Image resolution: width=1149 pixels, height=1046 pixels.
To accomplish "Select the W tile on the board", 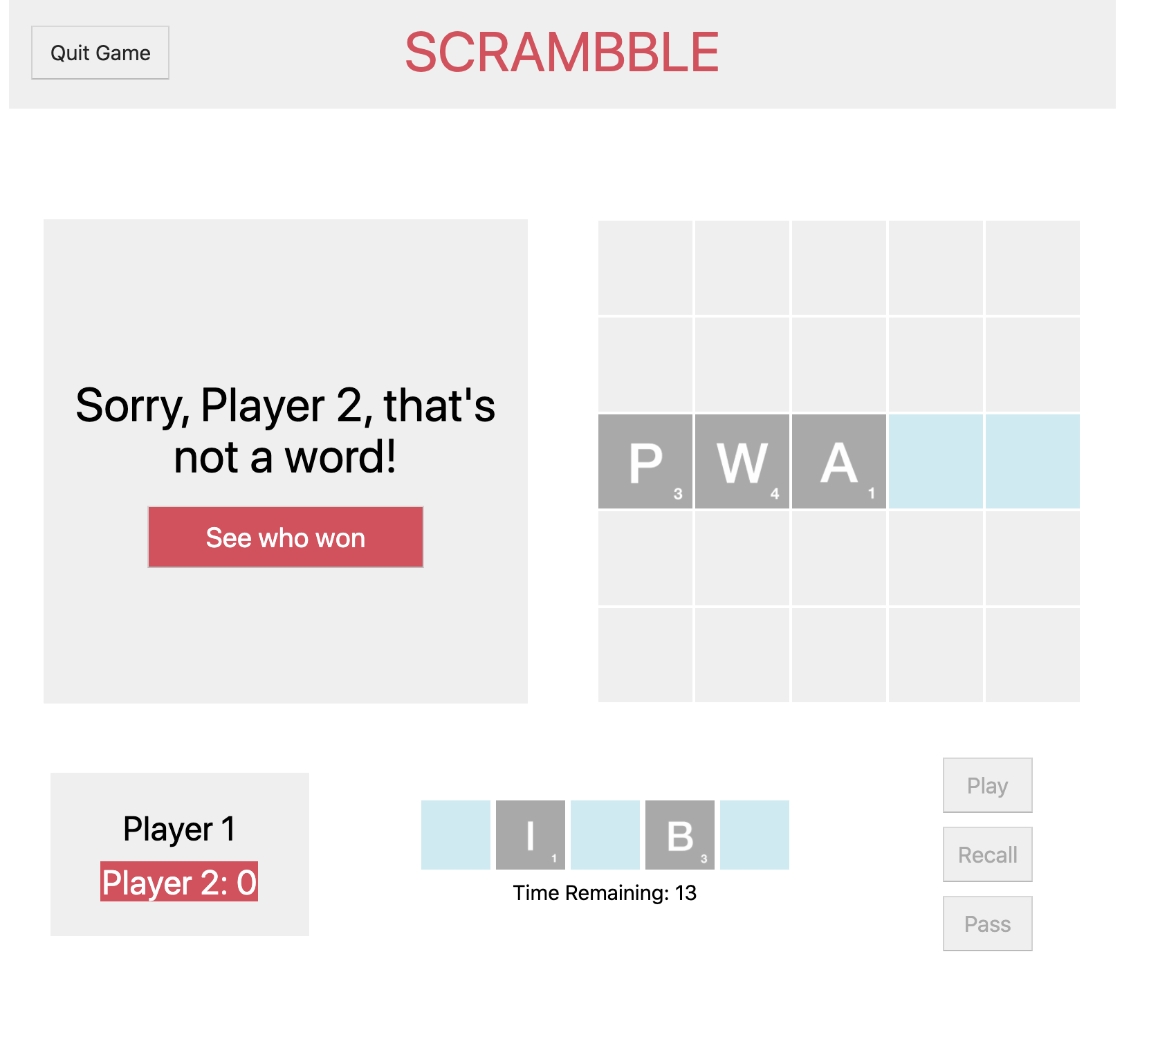I will [x=742, y=461].
